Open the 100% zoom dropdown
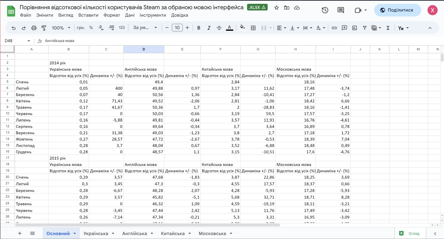Screen dimensions: 444x239 61,28
